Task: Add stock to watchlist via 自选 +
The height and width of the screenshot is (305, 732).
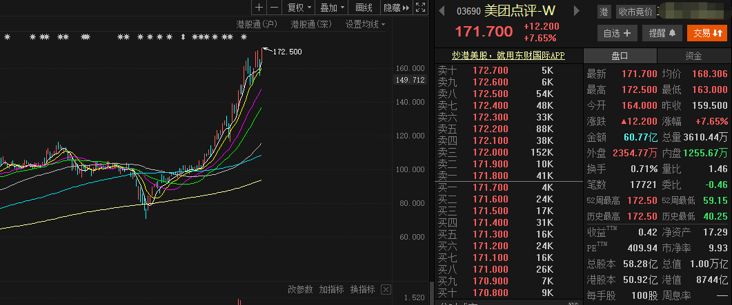Action: [617, 33]
